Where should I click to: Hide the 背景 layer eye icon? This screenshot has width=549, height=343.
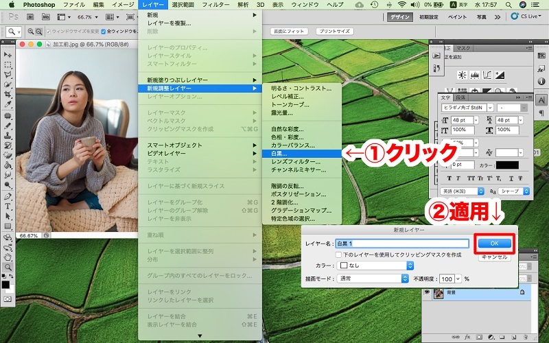pyautogui.click(x=427, y=292)
